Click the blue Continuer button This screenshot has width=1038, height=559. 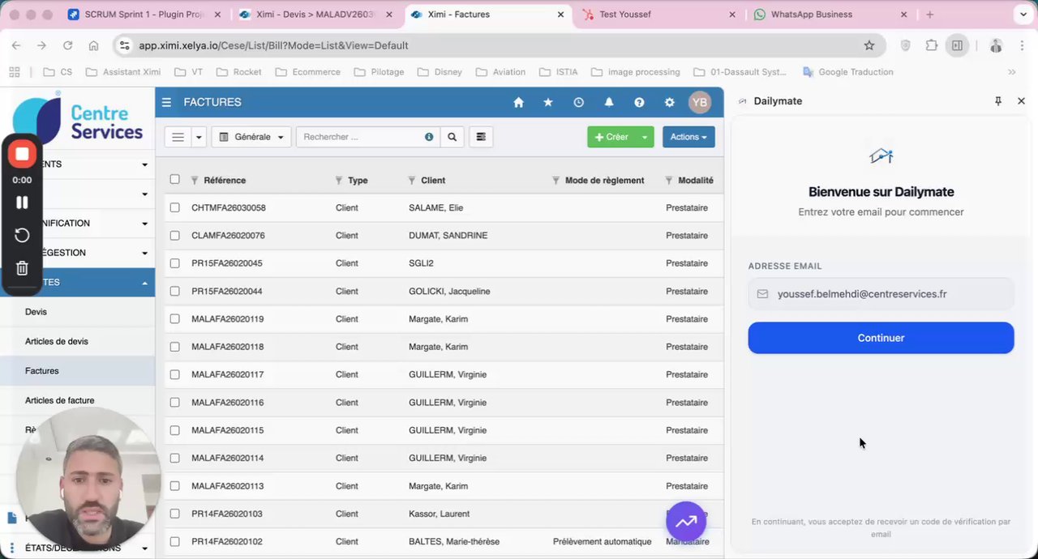pyautogui.click(x=881, y=338)
